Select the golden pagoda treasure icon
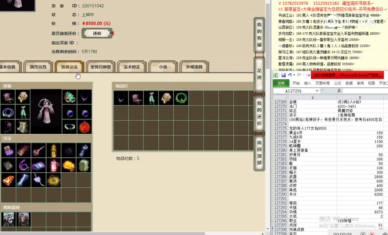 pyautogui.click(x=53, y=150)
